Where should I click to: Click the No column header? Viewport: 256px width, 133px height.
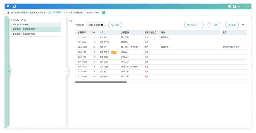pyautogui.click(x=93, y=32)
